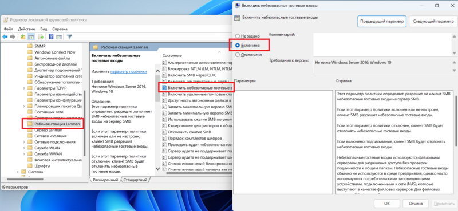Open the Справка menu
The width and height of the screenshot is (458, 211).
pyautogui.click(x=60, y=29)
